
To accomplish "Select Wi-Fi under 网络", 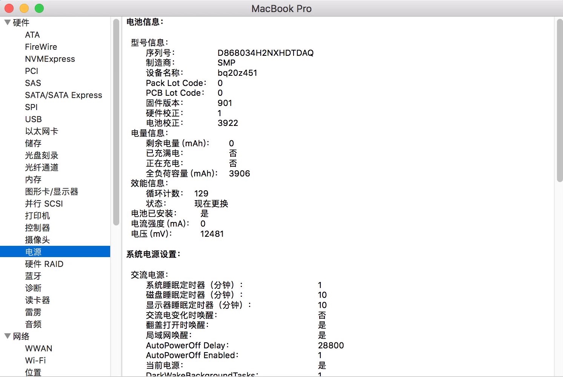I will click(x=35, y=360).
